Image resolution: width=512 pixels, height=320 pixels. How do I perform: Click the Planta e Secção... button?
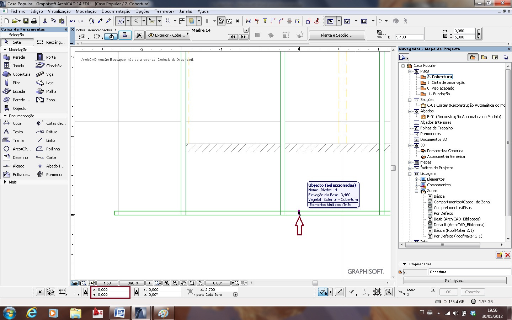click(x=337, y=35)
